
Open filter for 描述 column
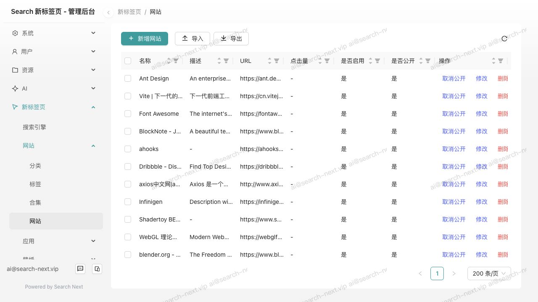pyautogui.click(x=226, y=61)
